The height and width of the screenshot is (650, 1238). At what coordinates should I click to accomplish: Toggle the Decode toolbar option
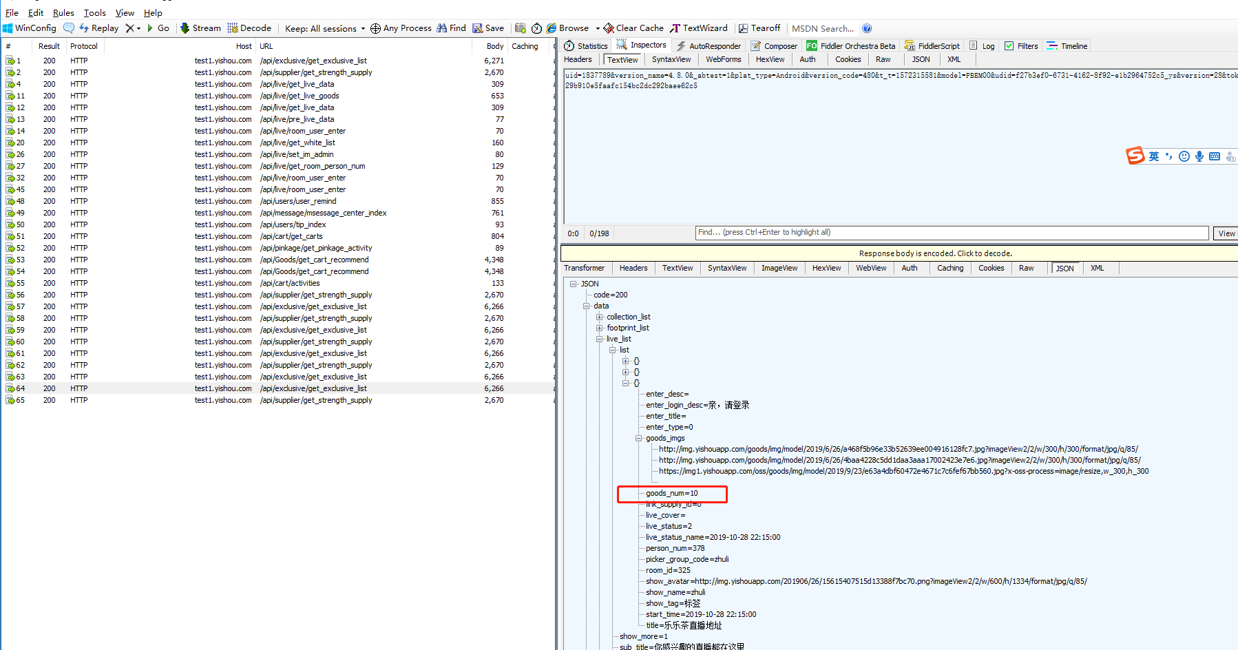click(x=249, y=28)
